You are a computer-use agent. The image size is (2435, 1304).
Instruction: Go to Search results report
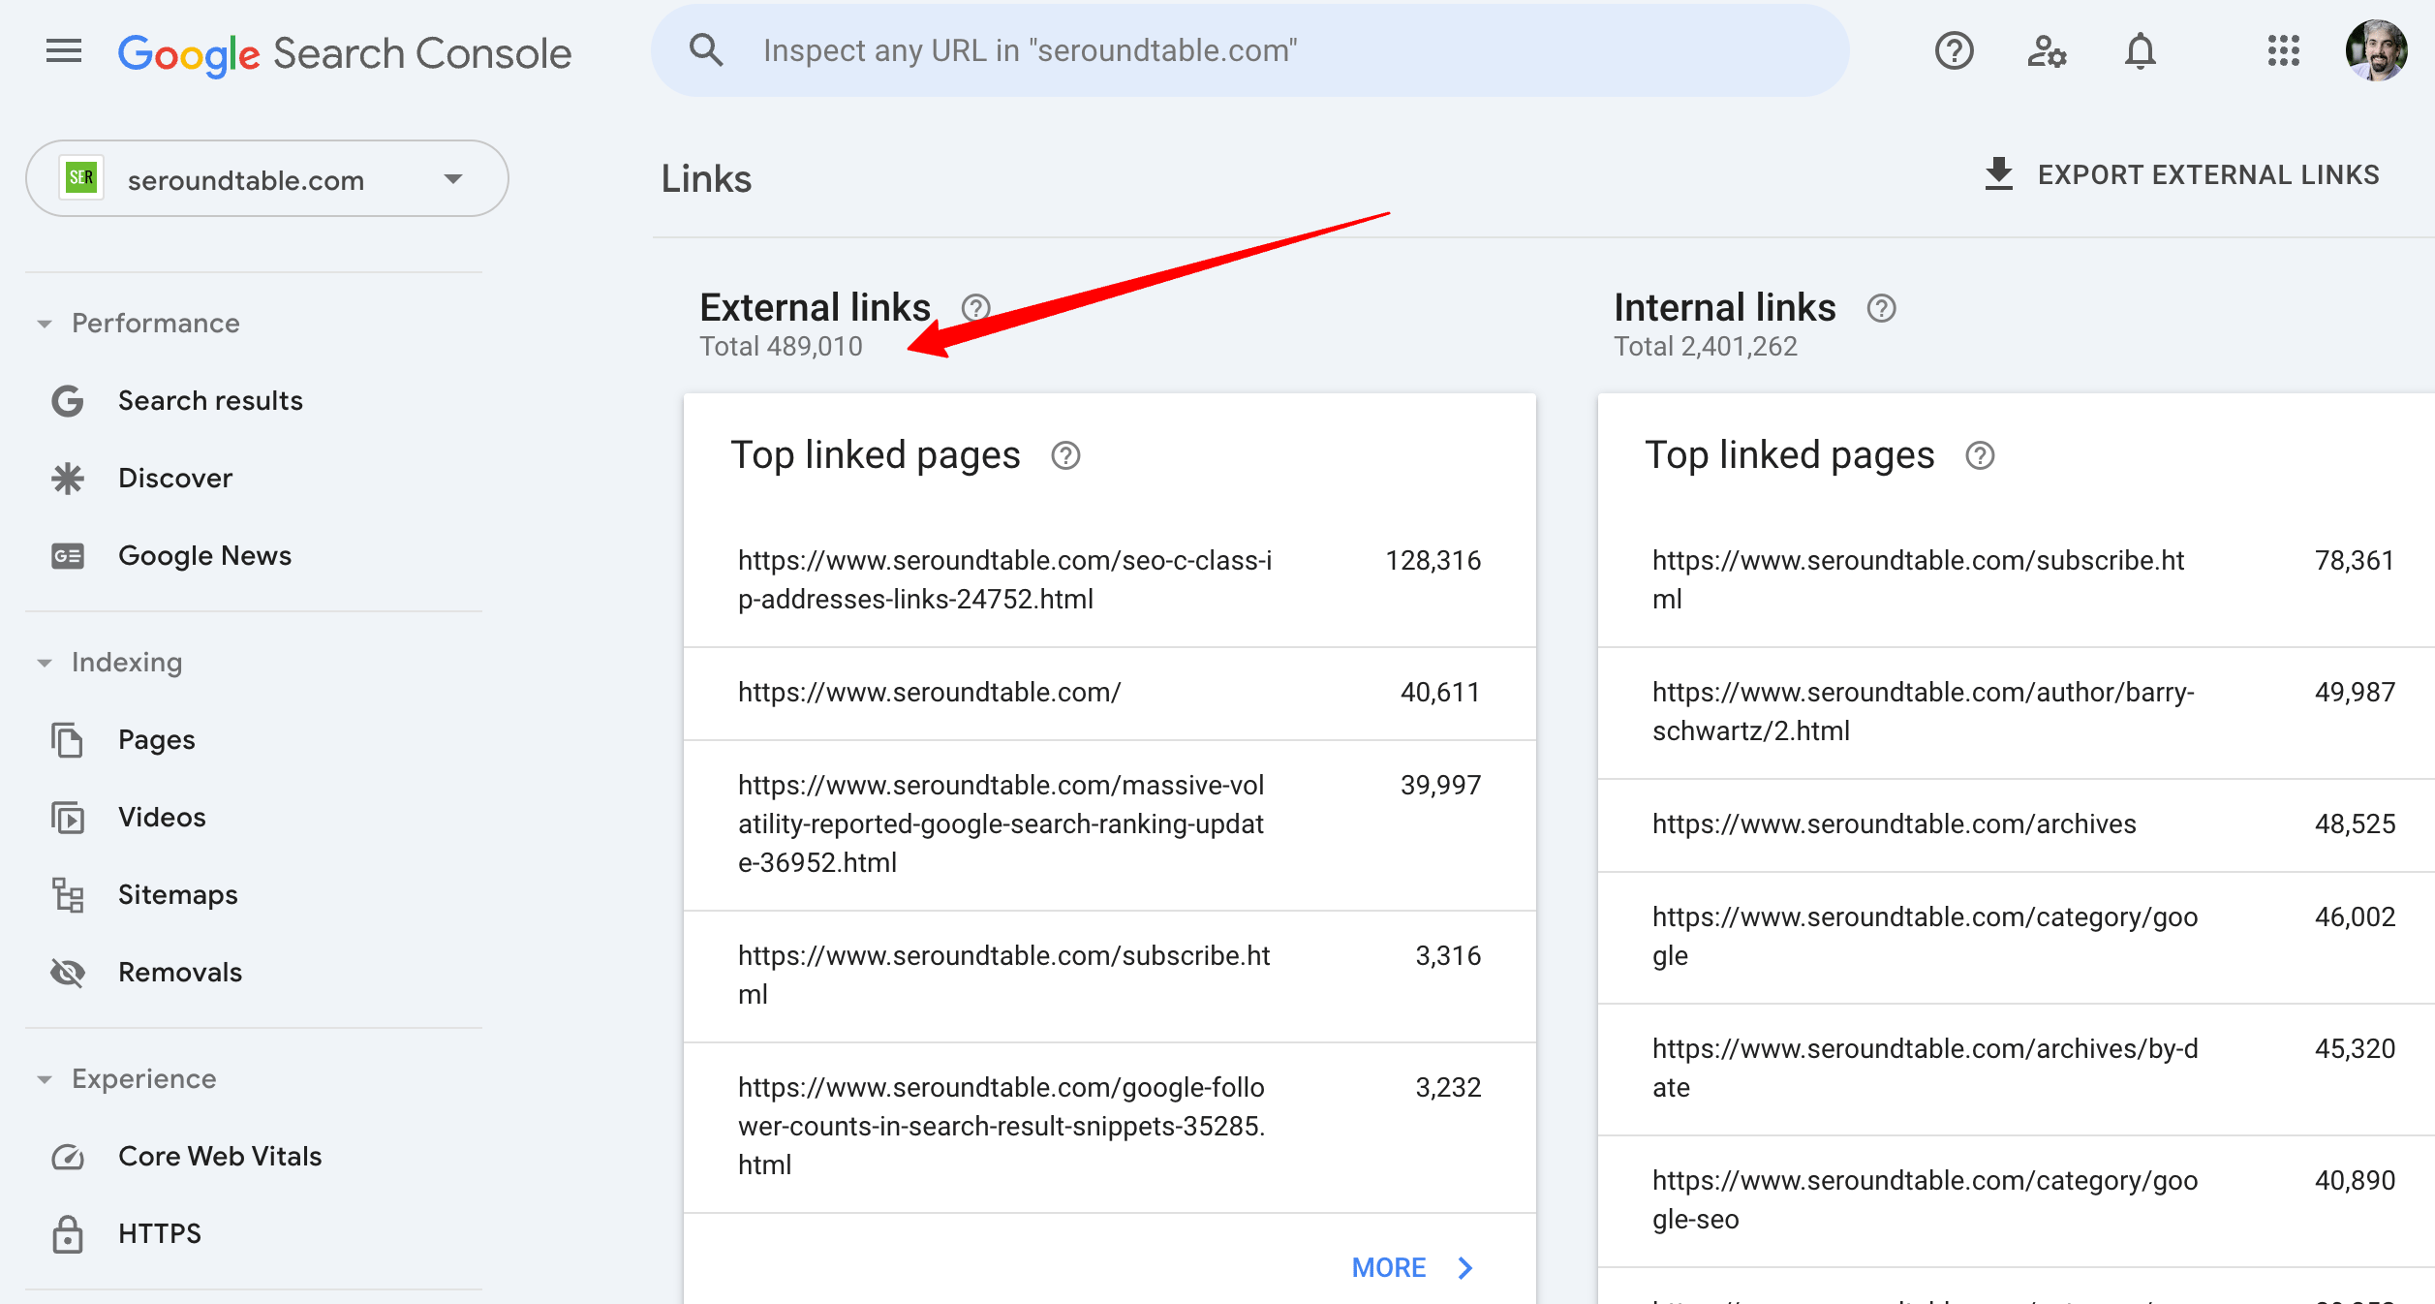210,401
